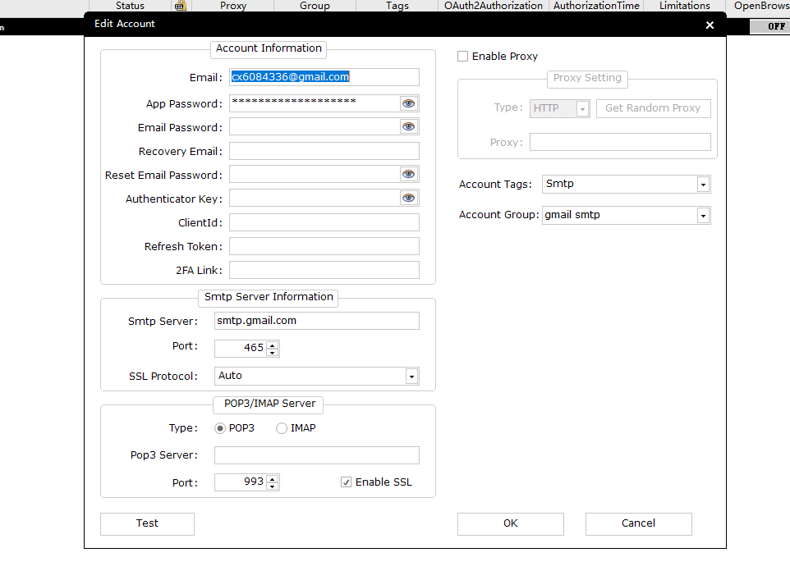Image resolution: width=790 pixels, height=580 pixels.
Task: Reveal the App Password with eye icon
Action: [x=409, y=103]
